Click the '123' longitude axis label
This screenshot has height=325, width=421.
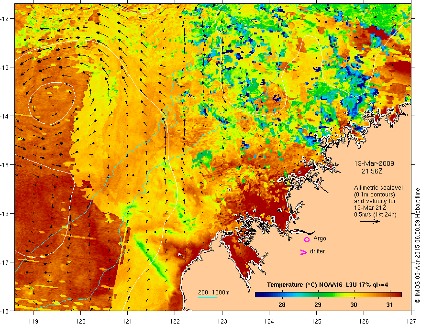point(222,322)
